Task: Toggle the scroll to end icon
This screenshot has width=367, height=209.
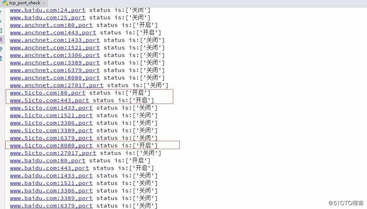Action: tap(1, 40)
